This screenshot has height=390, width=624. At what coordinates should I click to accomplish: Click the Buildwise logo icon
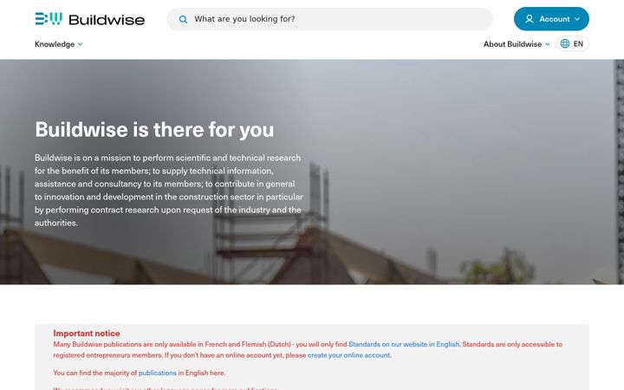pyautogui.click(x=49, y=19)
